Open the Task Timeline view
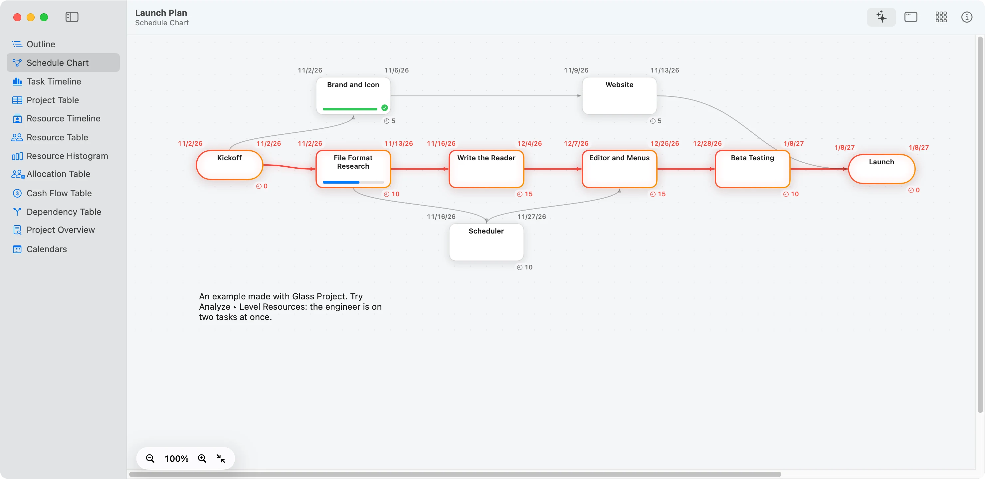The height and width of the screenshot is (479, 985). coord(63,81)
